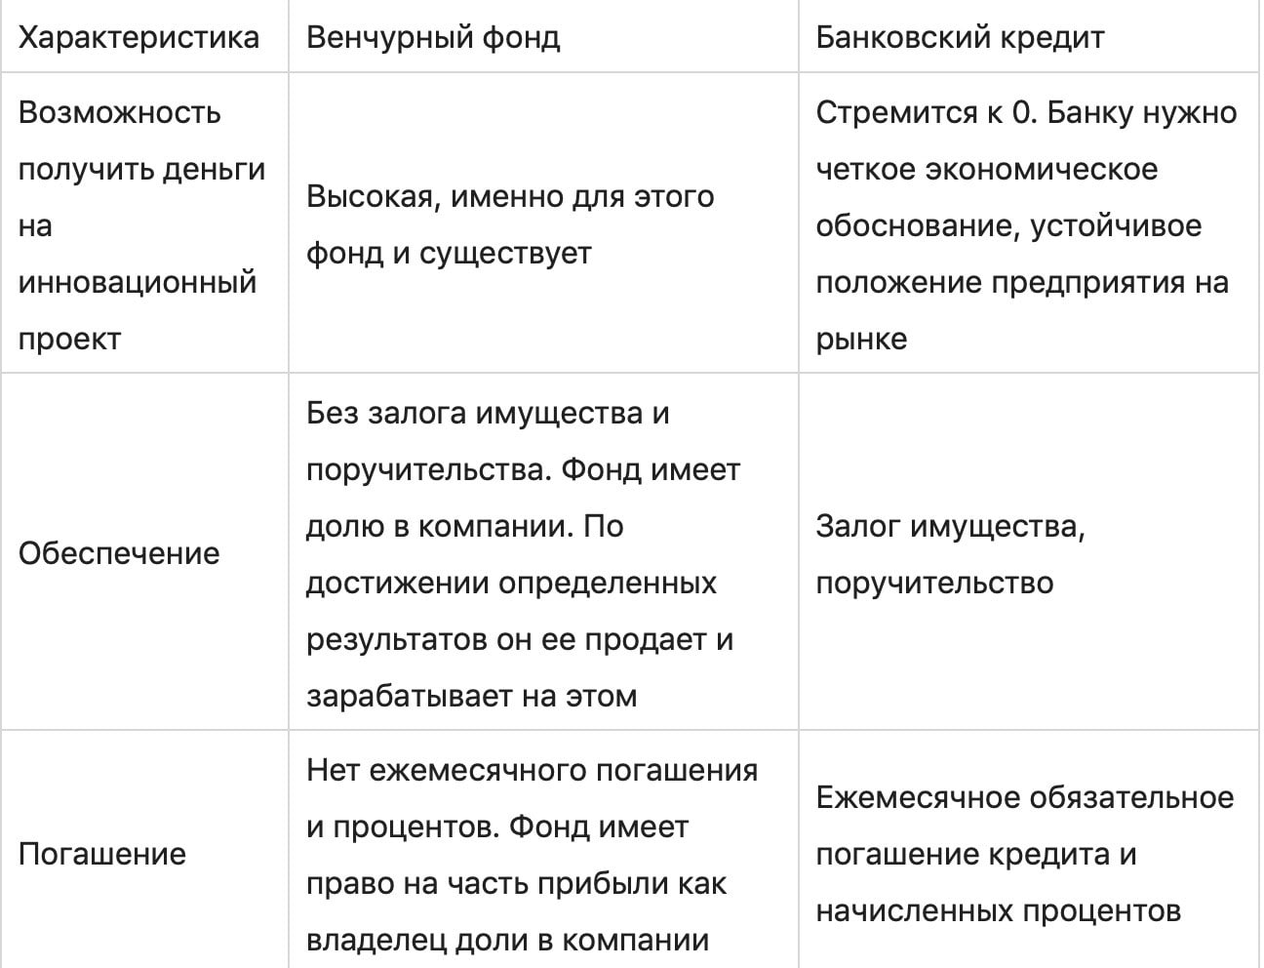
Task: Click the line 'владелец доли в компании'
Action: (507, 940)
